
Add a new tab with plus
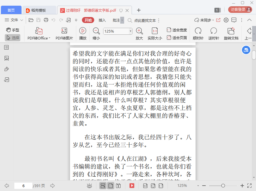tap(138, 10)
